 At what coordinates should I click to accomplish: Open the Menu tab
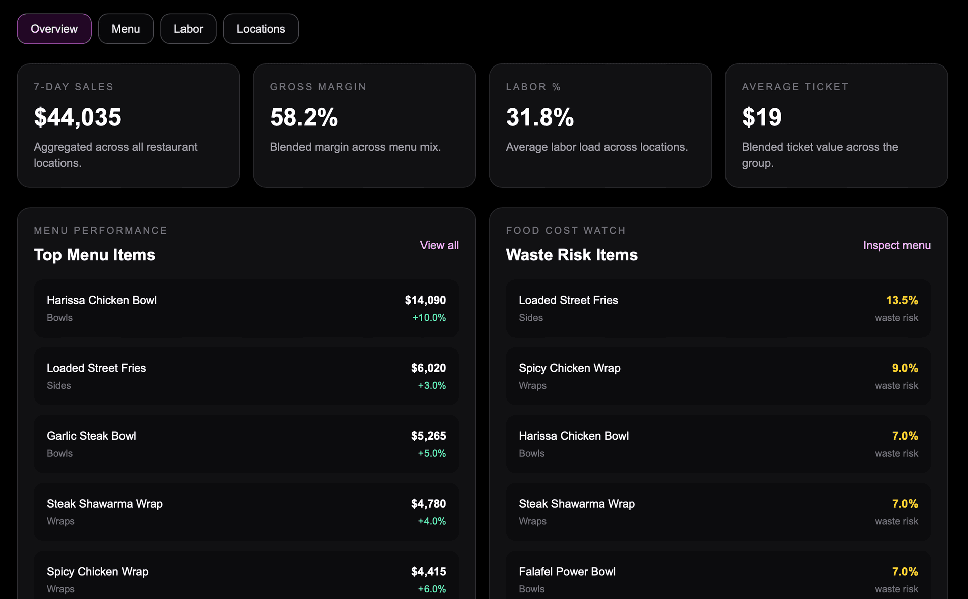(x=126, y=29)
